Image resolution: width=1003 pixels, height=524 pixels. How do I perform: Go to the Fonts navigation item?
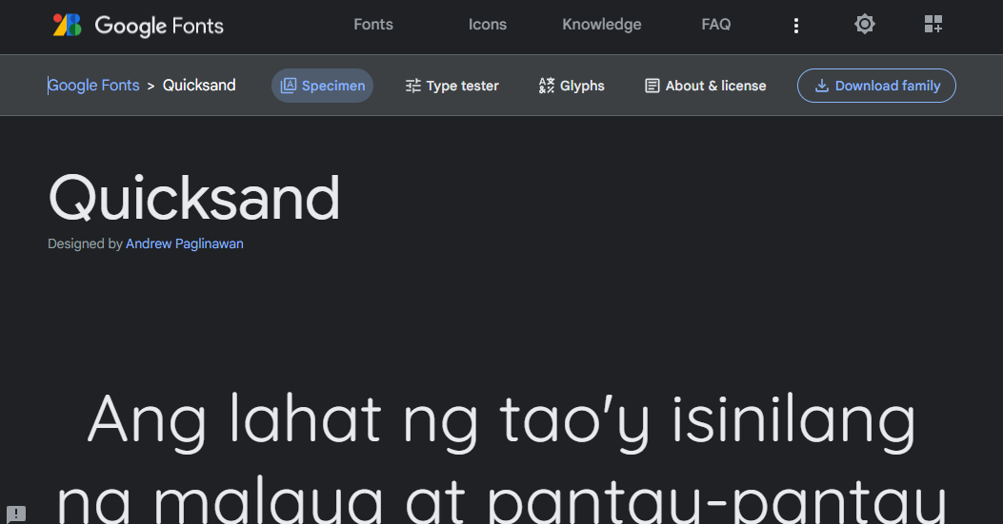pyautogui.click(x=372, y=25)
